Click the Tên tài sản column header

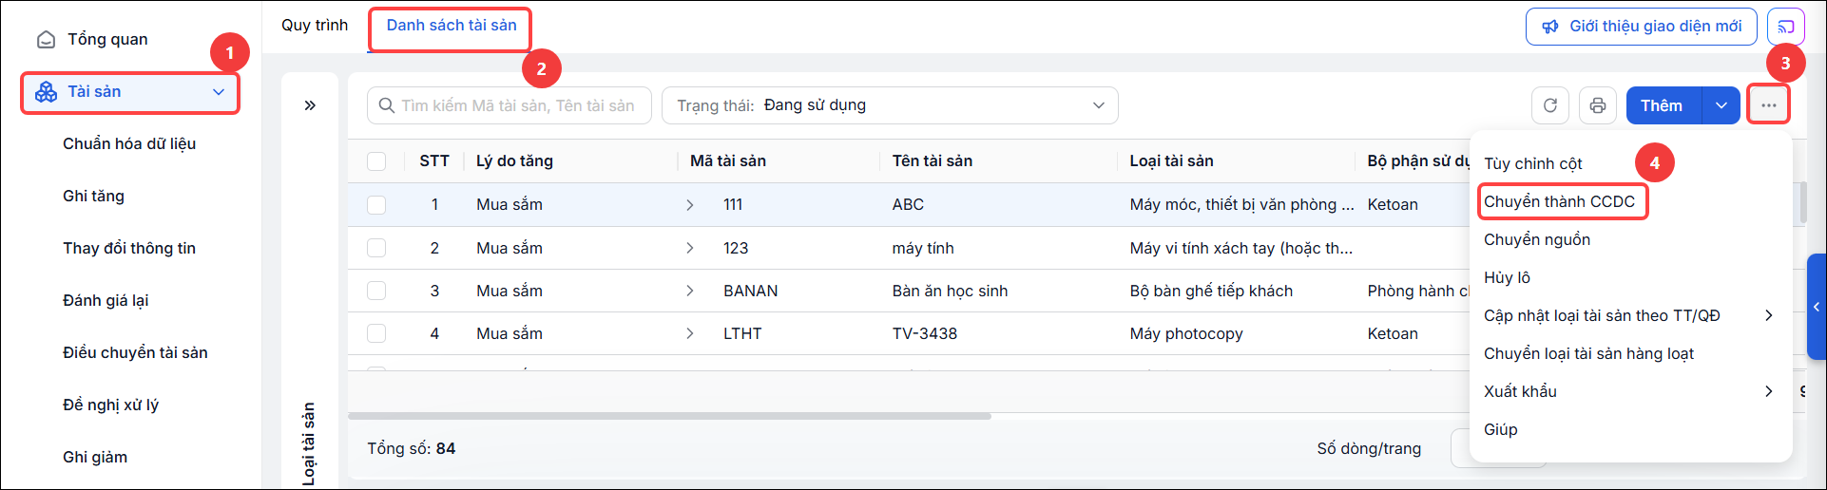coord(933,161)
